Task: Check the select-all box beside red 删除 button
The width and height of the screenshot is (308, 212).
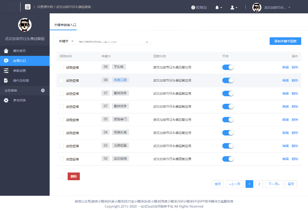Action: point(62,176)
